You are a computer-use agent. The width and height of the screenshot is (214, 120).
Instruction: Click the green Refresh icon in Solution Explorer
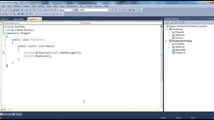(175, 23)
